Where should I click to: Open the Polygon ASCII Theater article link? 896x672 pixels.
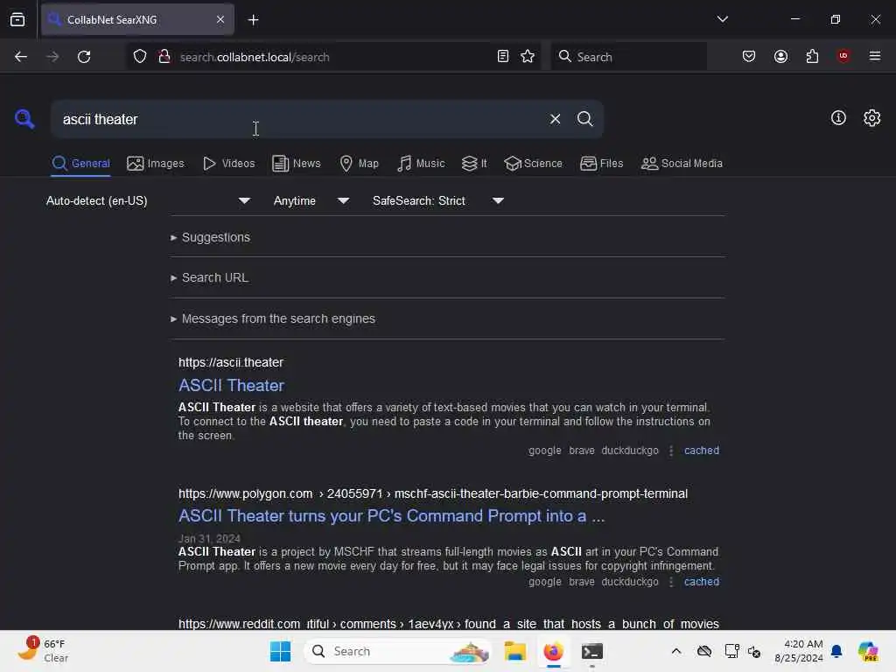pos(391,516)
